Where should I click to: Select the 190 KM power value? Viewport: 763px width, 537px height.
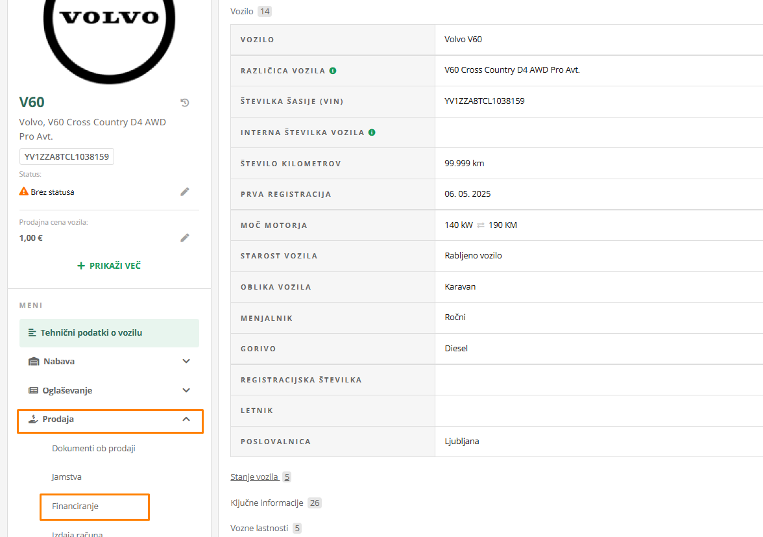[x=503, y=225]
